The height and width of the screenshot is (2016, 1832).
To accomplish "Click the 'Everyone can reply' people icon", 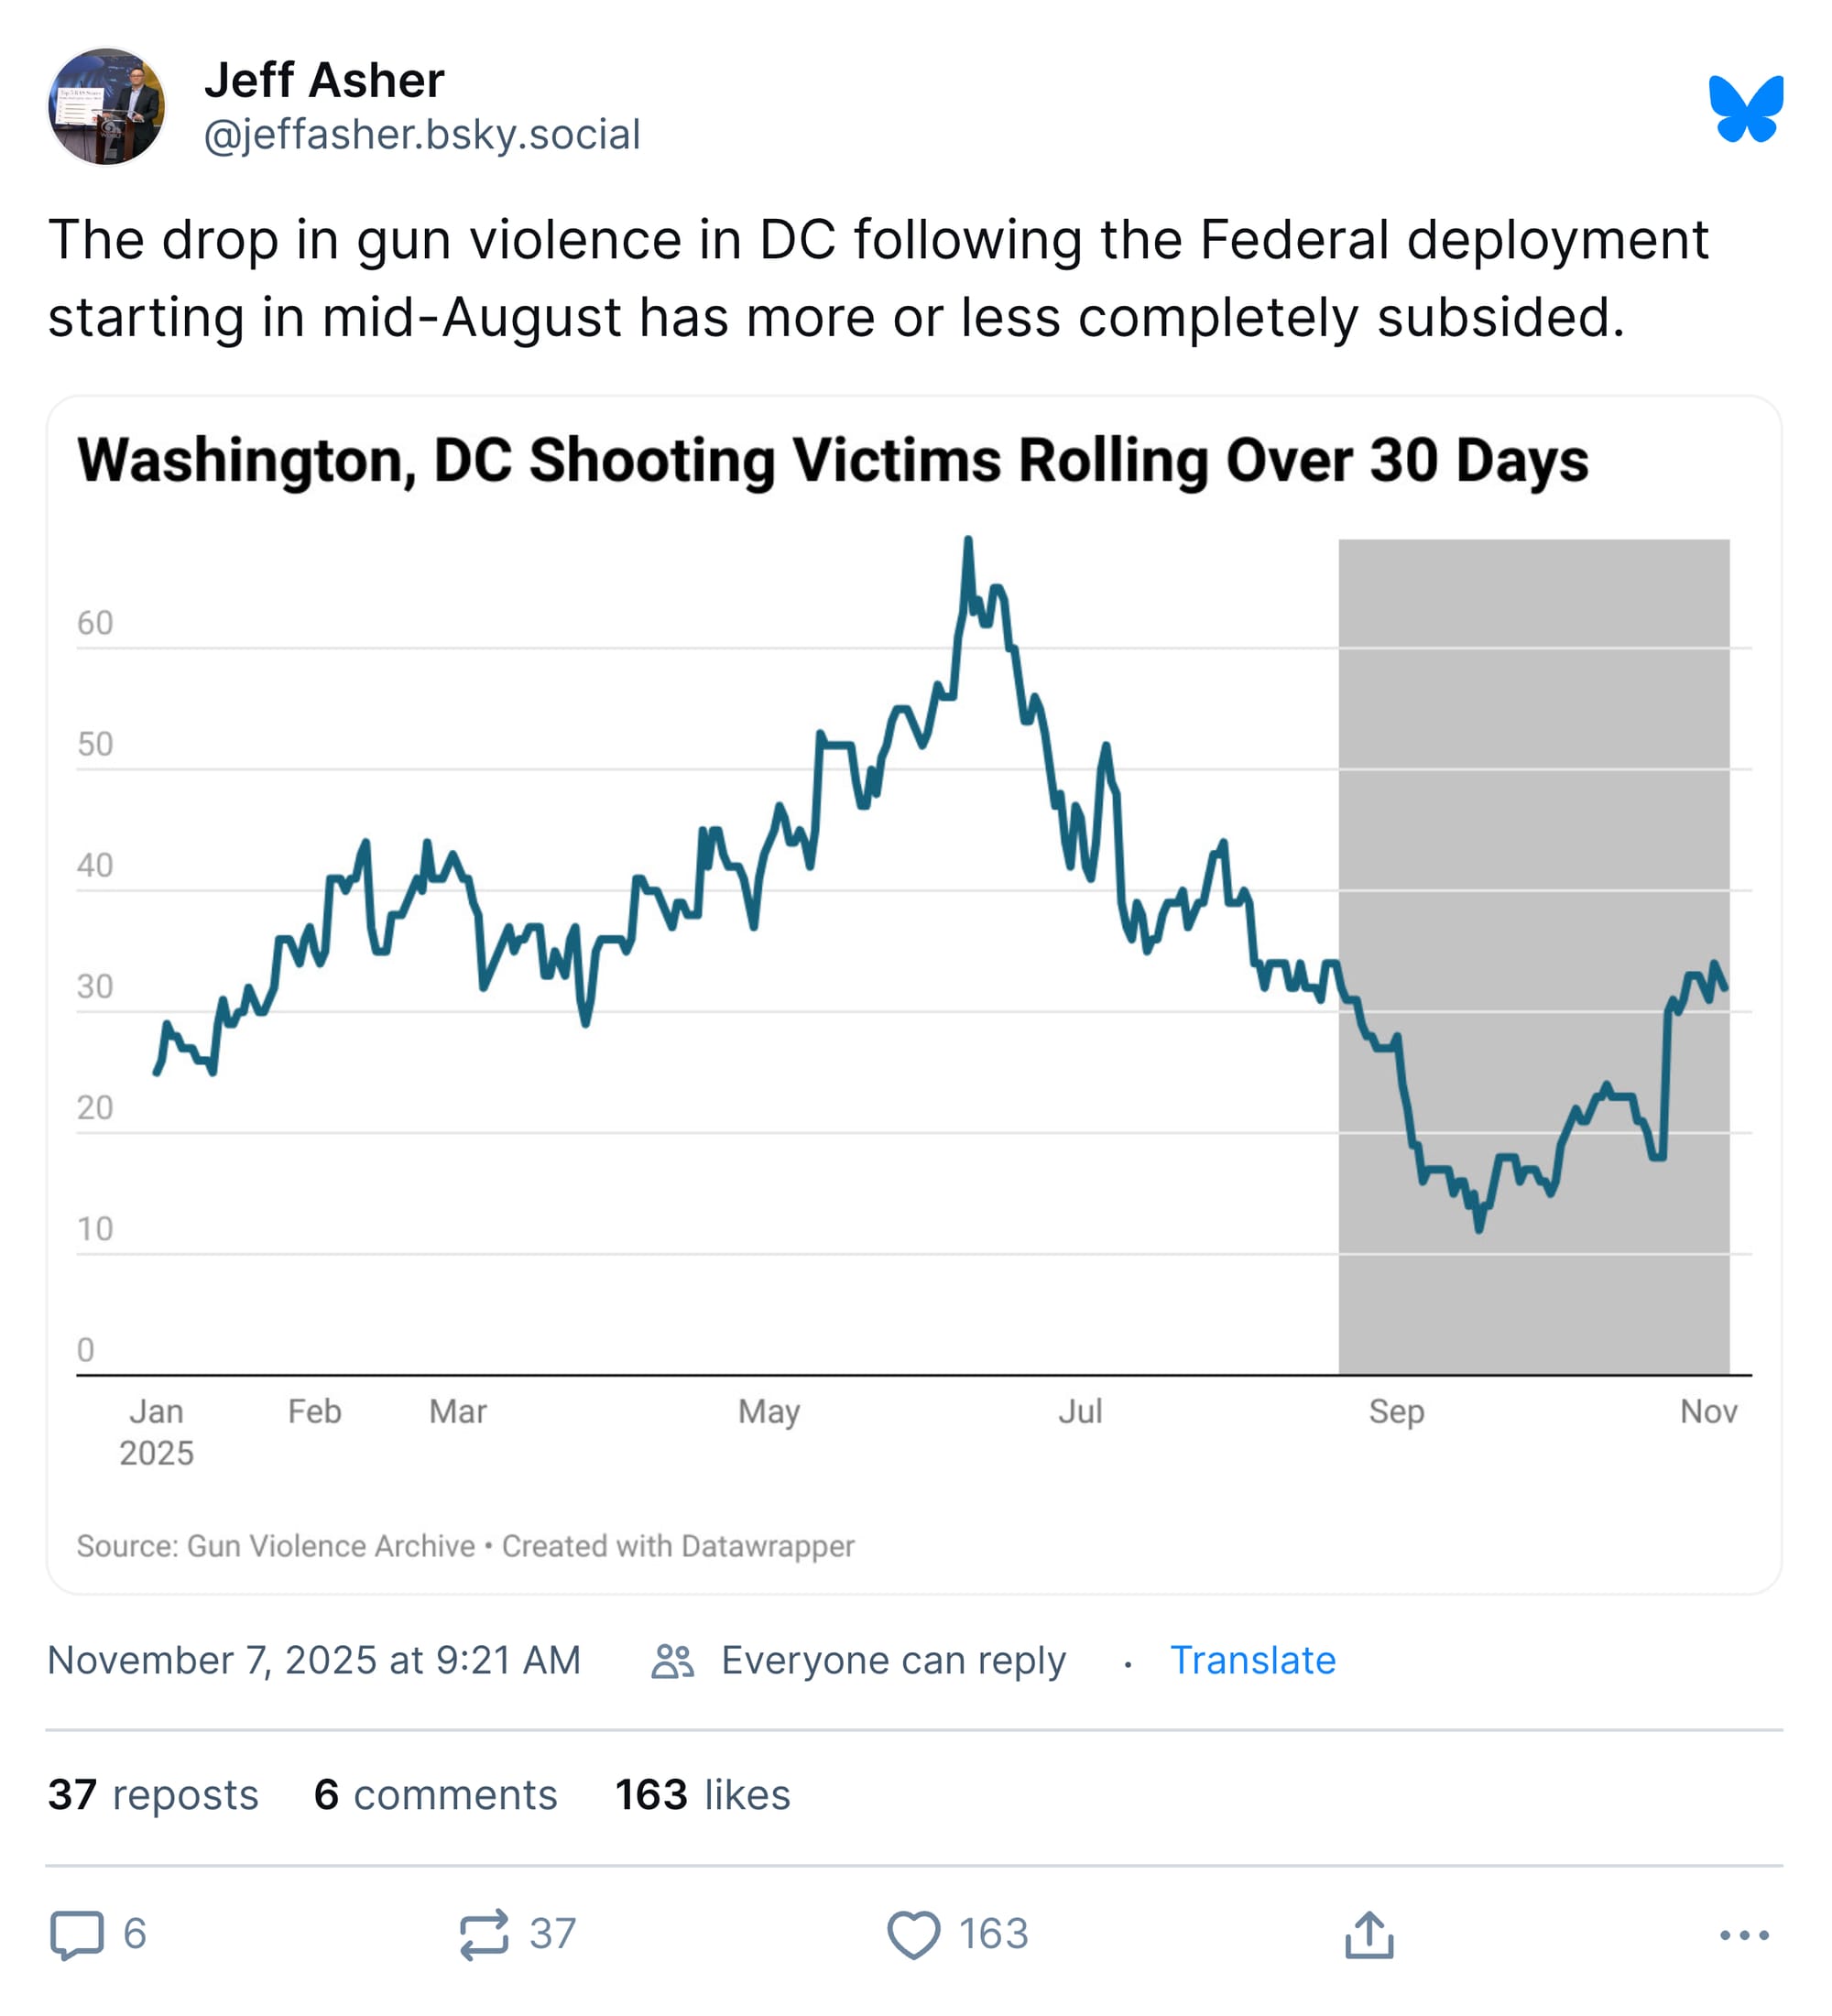I will [672, 1661].
